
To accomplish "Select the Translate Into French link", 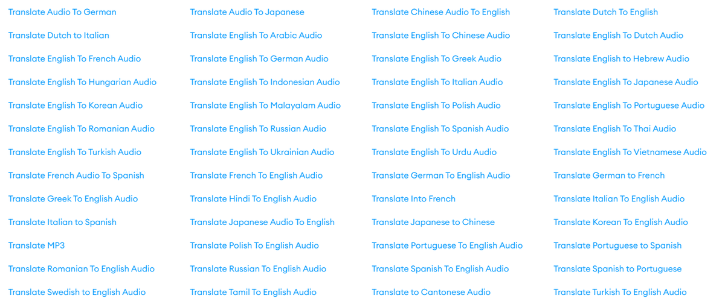I will pos(414,199).
